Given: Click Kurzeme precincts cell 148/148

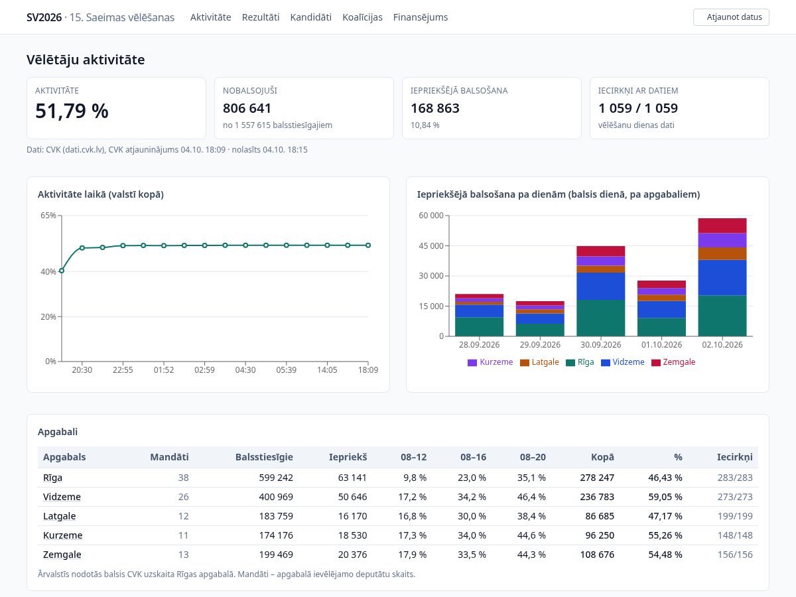Looking at the screenshot, I should (x=735, y=535).
